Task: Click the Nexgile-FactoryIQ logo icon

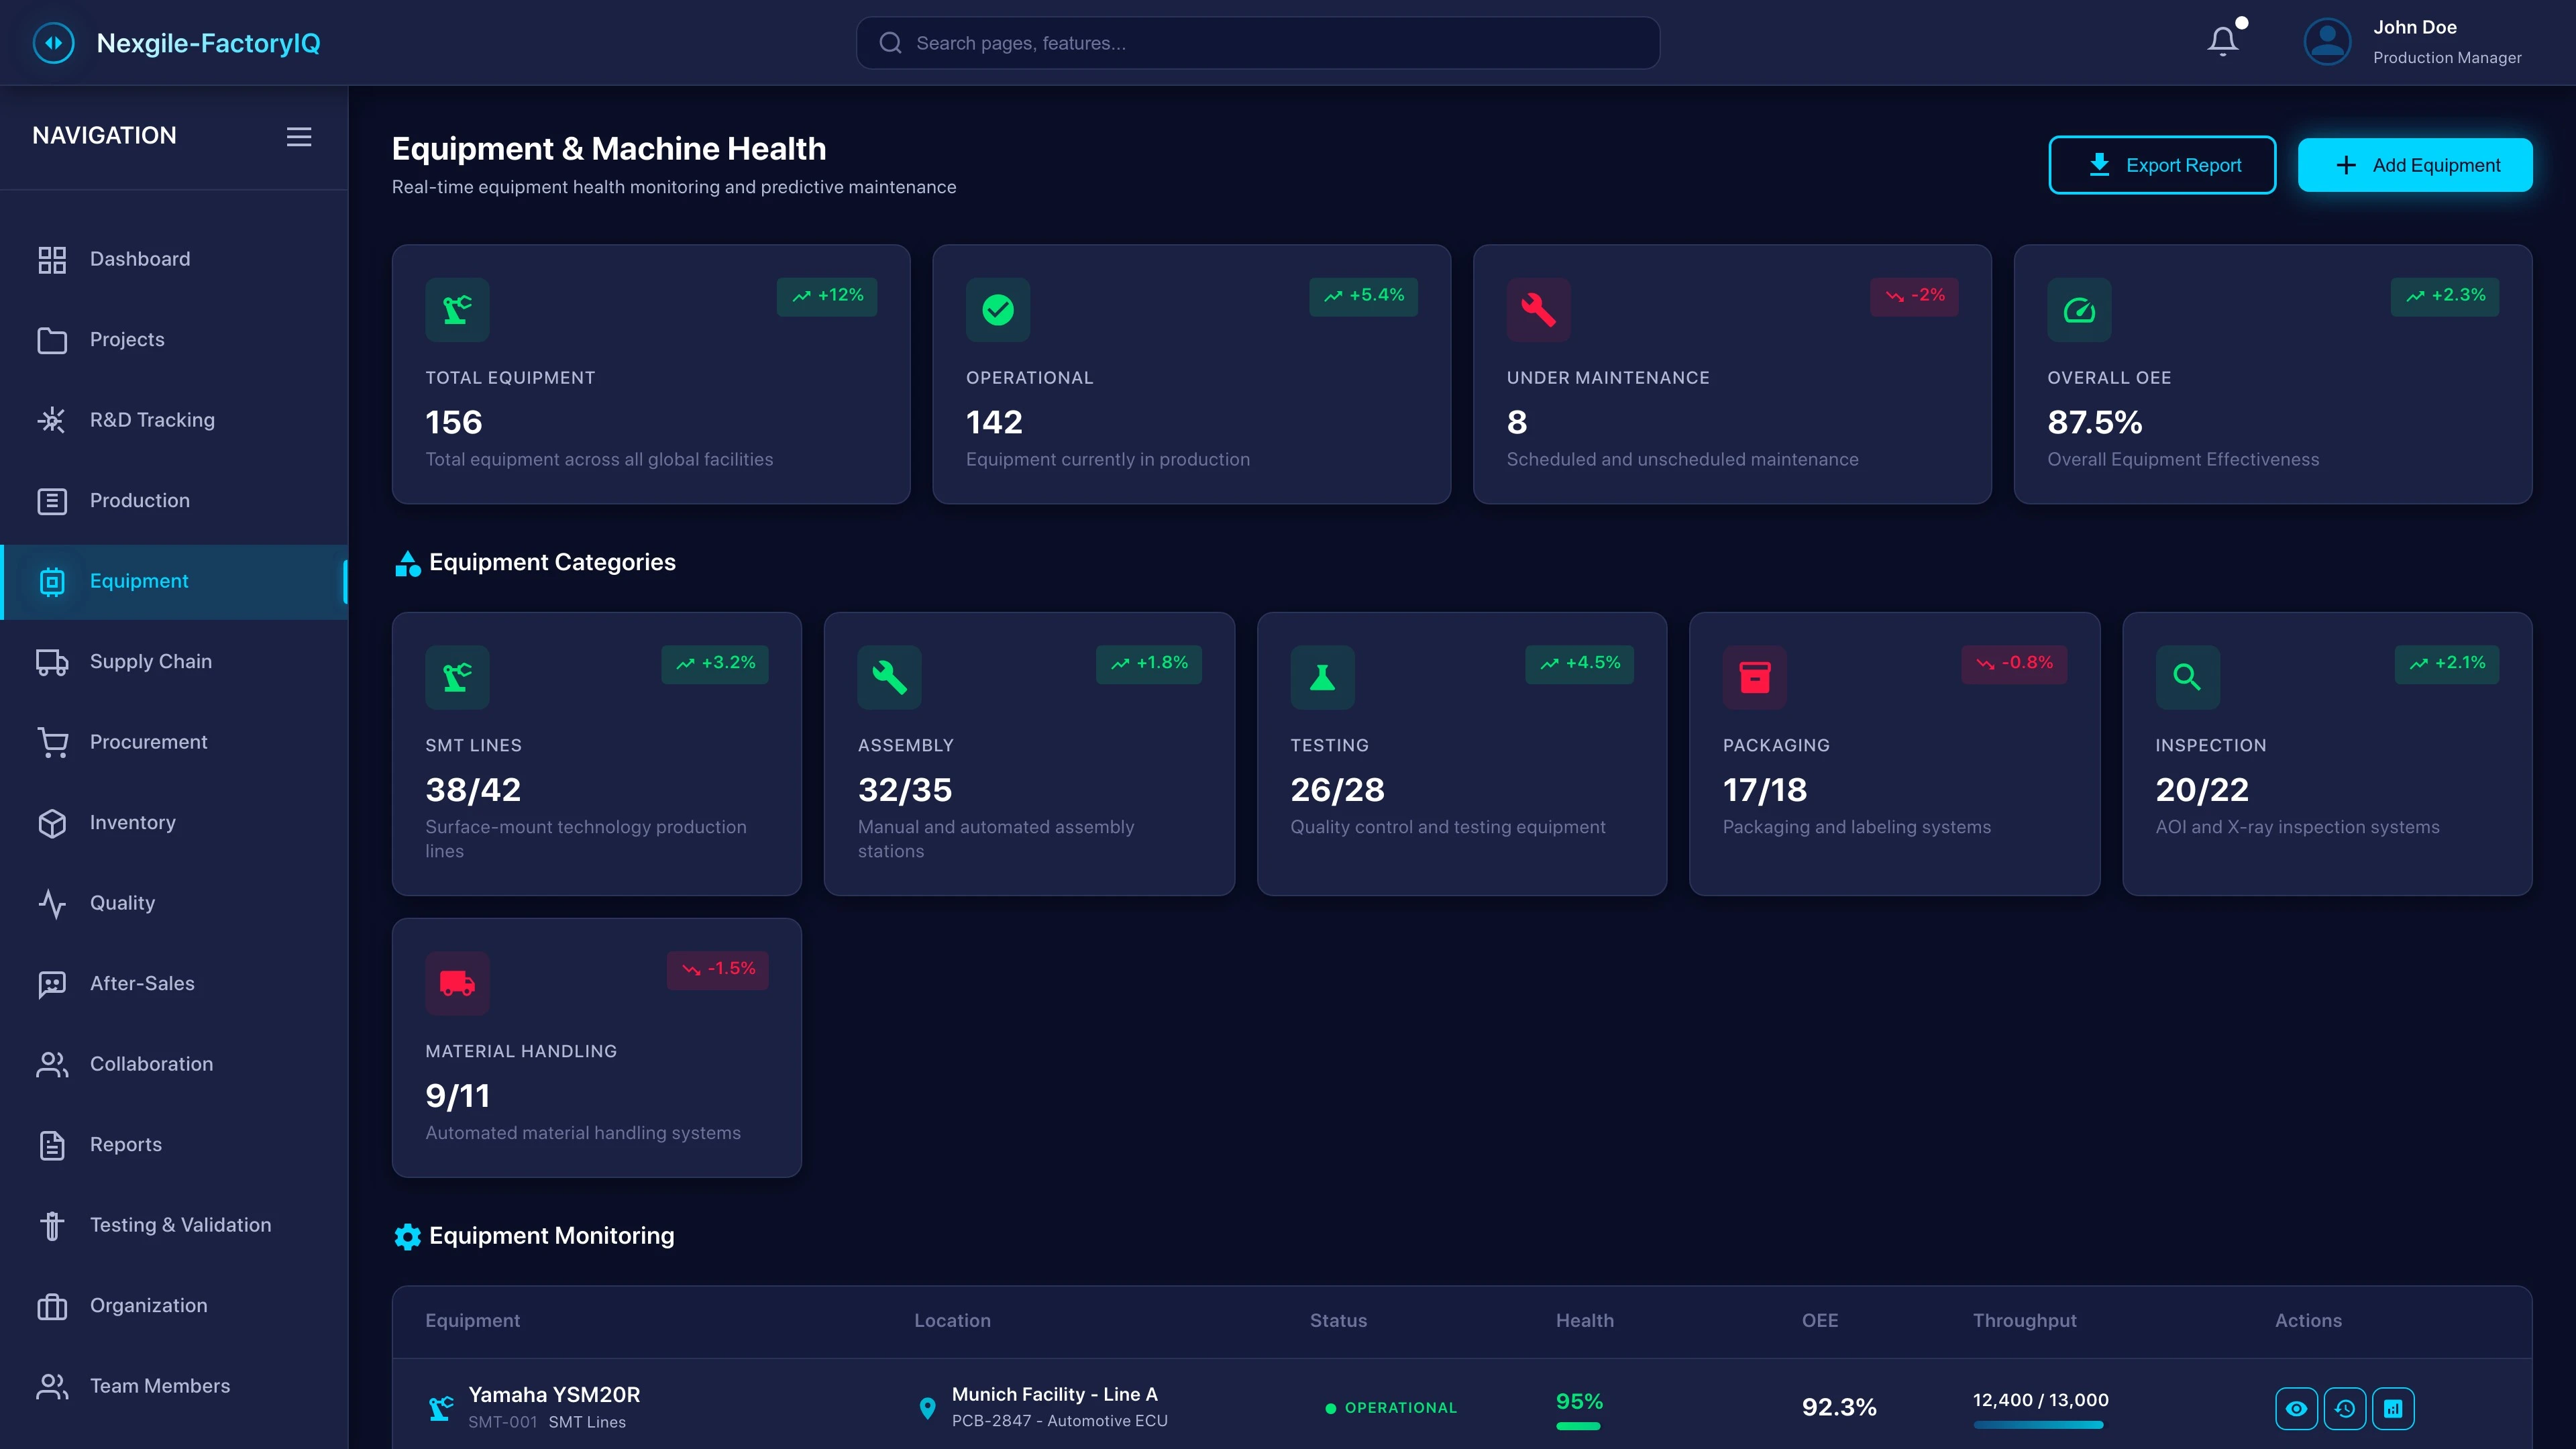Action: pyautogui.click(x=54, y=42)
